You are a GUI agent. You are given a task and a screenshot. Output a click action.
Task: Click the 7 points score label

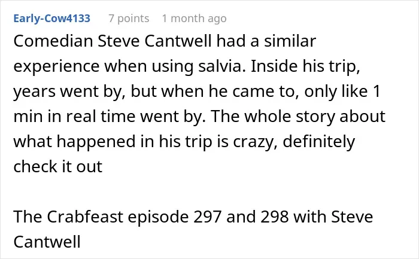129,19
